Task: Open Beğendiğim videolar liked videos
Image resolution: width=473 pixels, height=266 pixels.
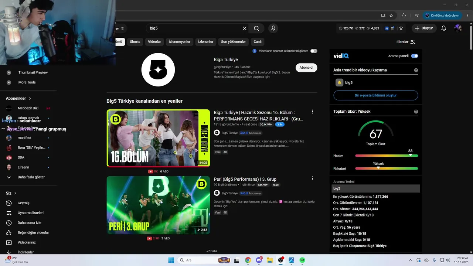Action: pos(28,232)
